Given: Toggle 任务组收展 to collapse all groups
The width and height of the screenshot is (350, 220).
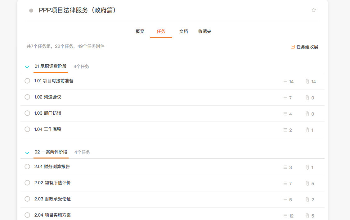Looking at the screenshot, I should (304, 47).
